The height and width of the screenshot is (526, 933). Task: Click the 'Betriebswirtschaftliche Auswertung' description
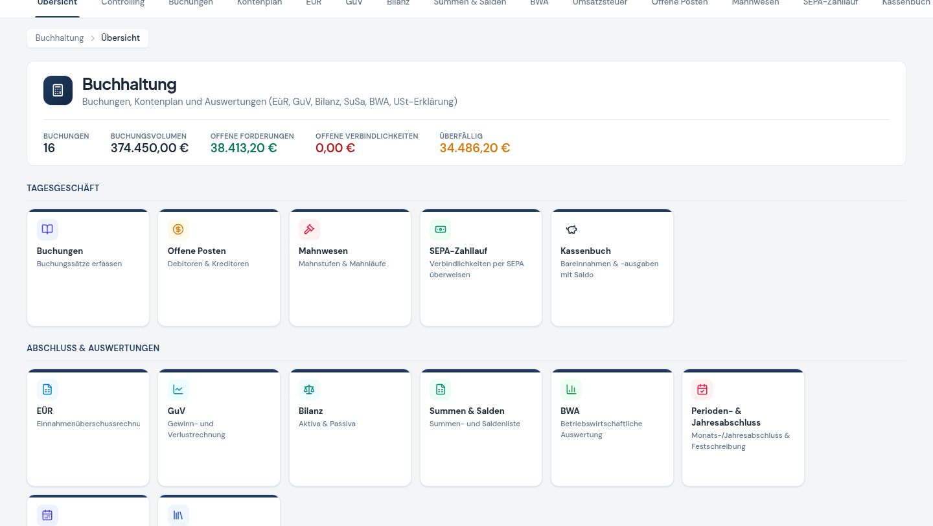pyautogui.click(x=601, y=429)
